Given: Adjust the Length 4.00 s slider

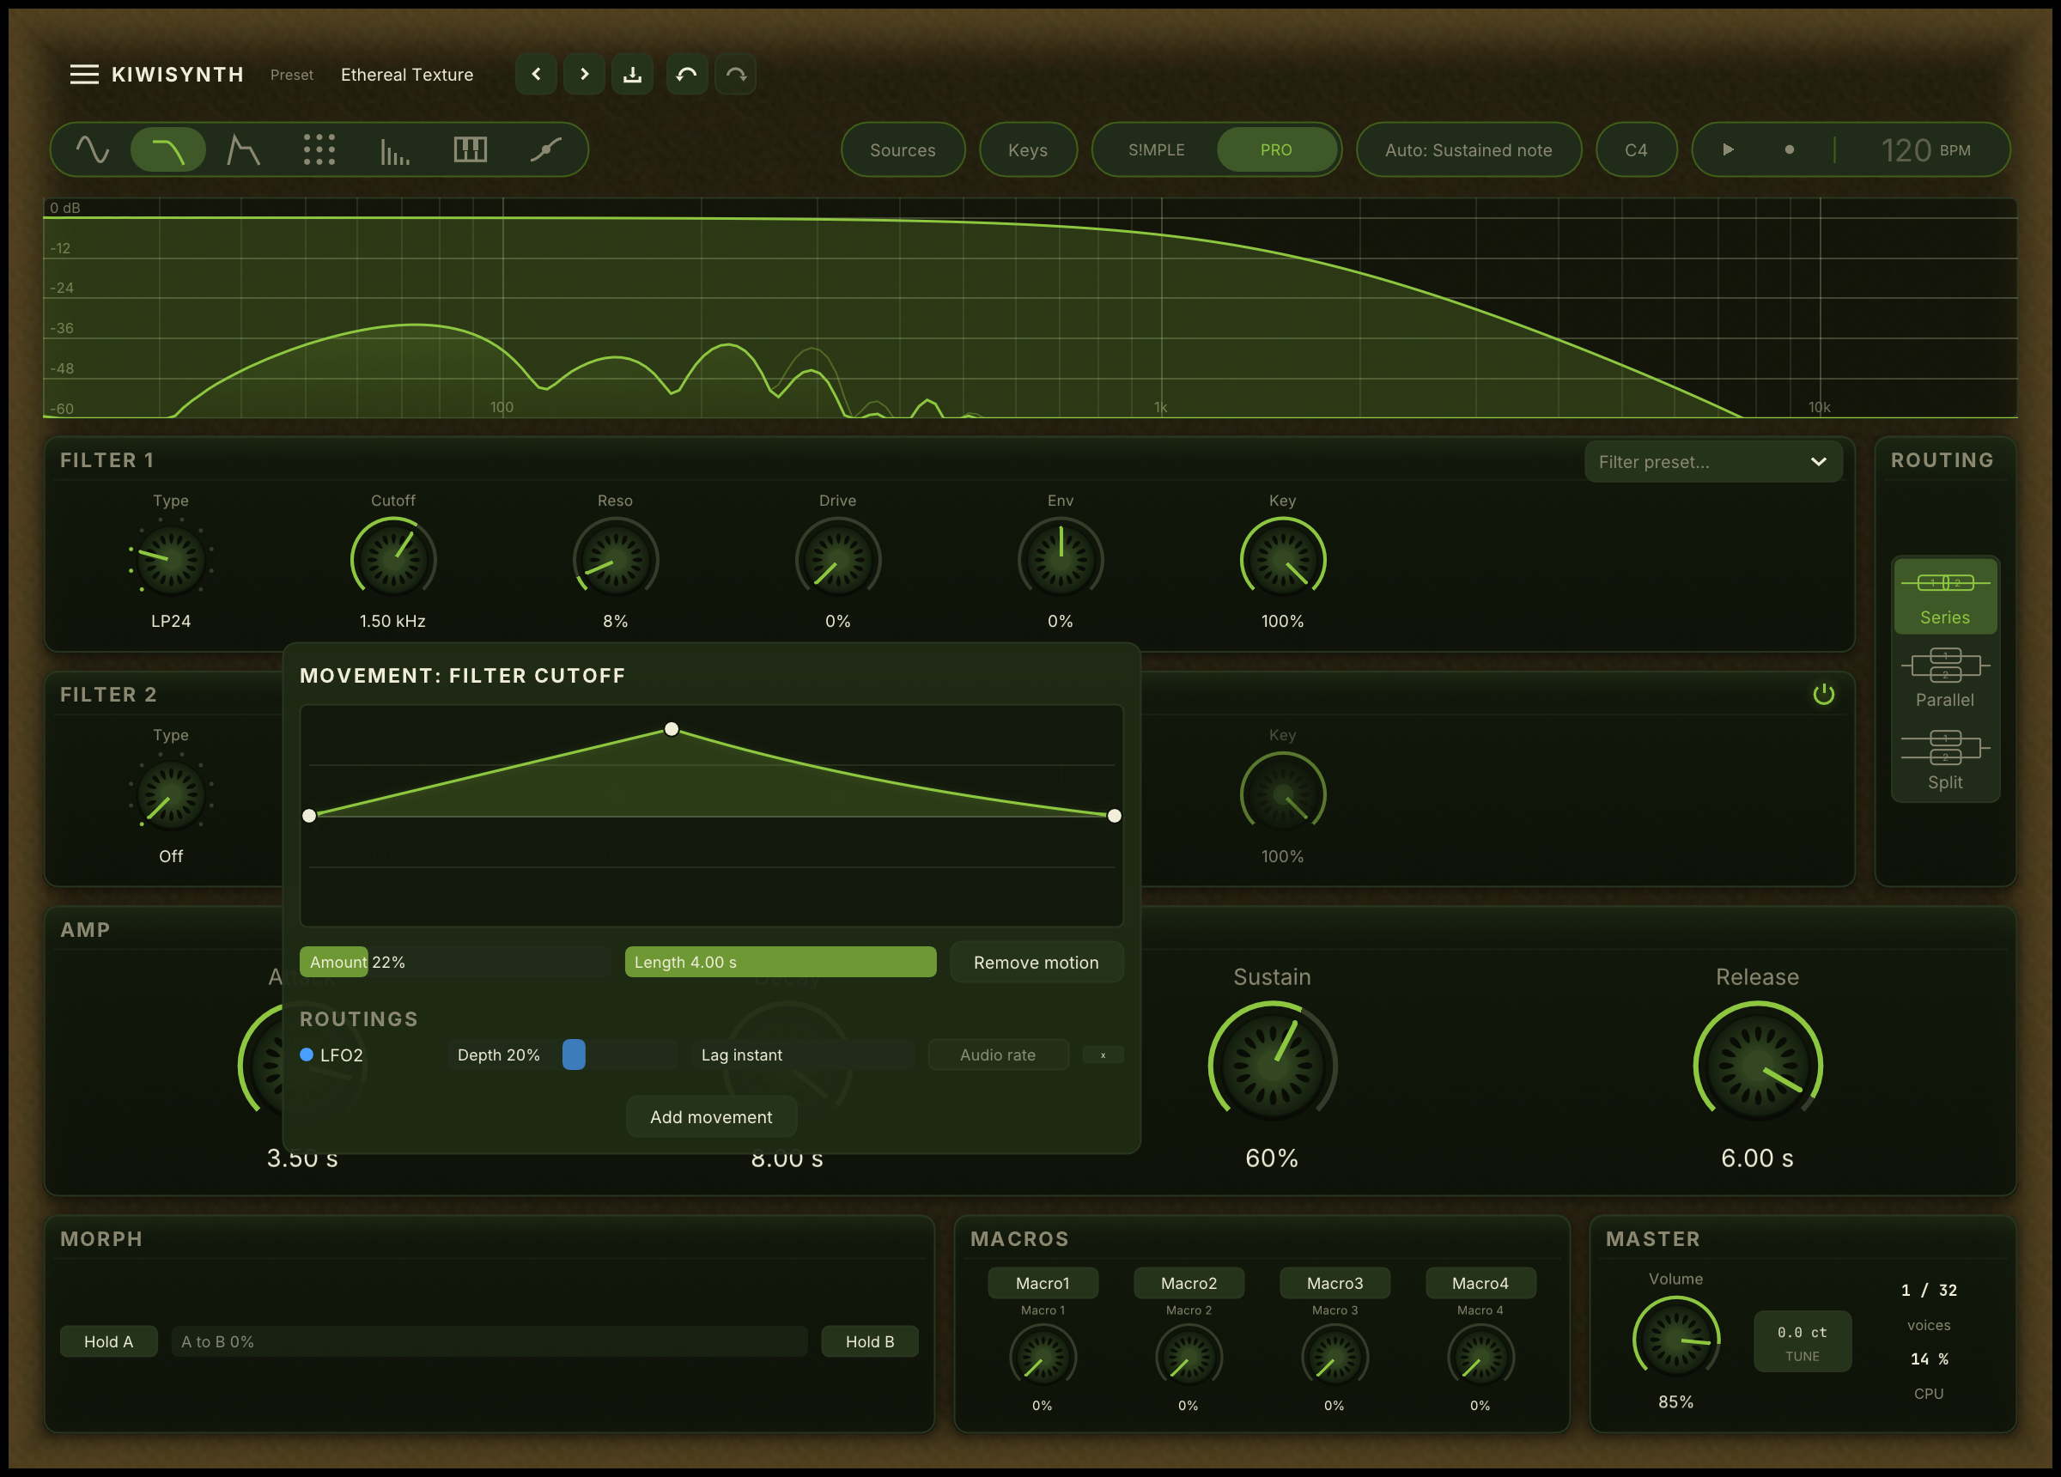Looking at the screenshot, I should pyautogui.click(x=781, y=962).
